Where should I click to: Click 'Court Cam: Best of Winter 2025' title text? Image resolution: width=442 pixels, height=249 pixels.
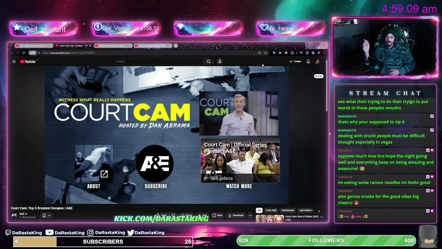(x=302, y=218)
